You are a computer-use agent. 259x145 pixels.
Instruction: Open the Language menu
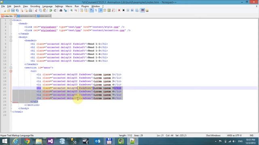[47, 6]
